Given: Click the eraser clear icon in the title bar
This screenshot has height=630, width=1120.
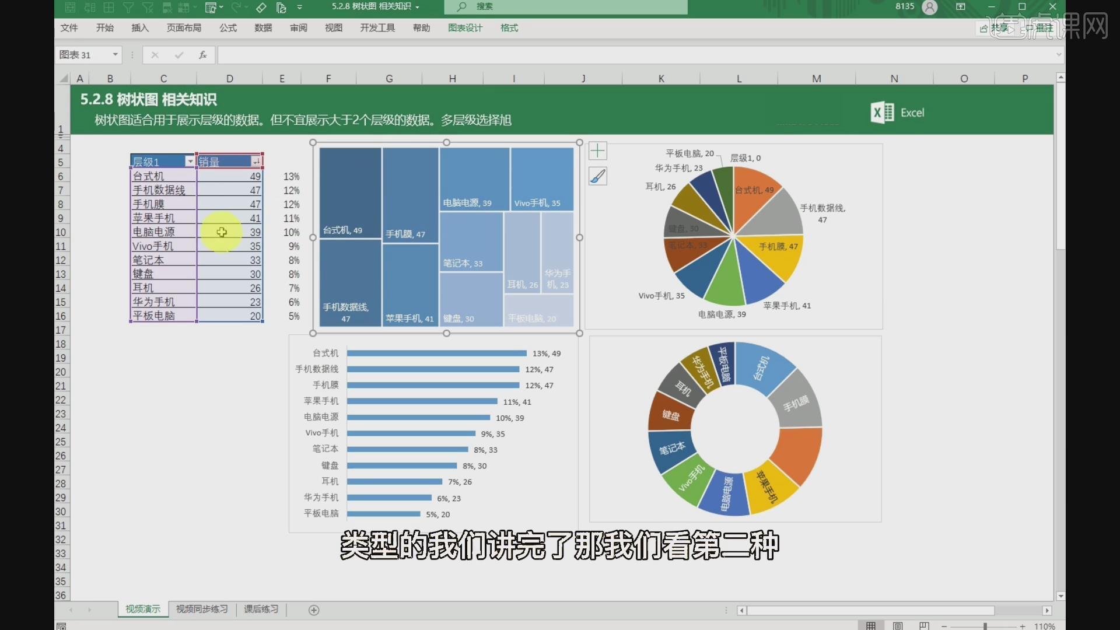Looking at the screenshot, I should click(x=261, y=7).
